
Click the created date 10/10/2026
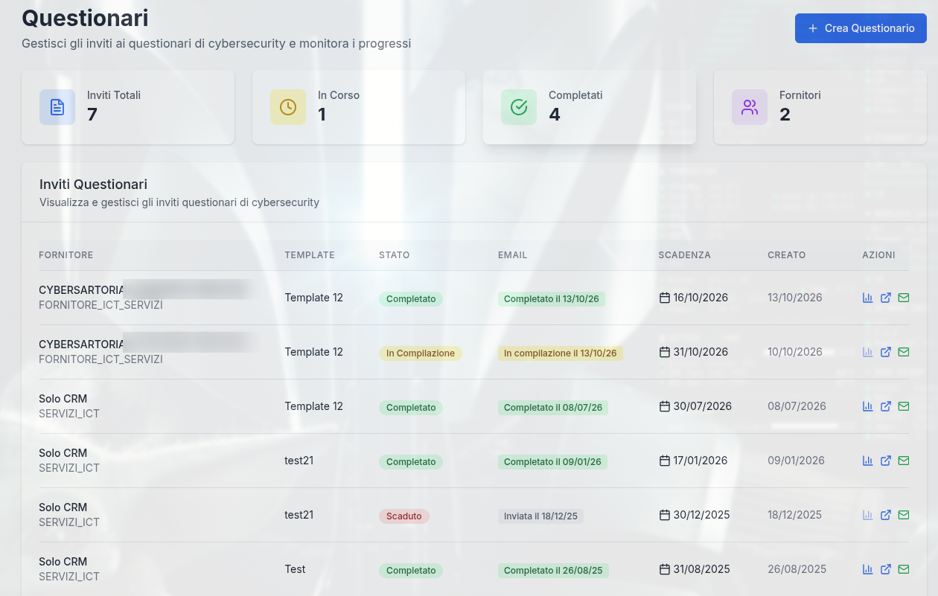click(795, 352)
